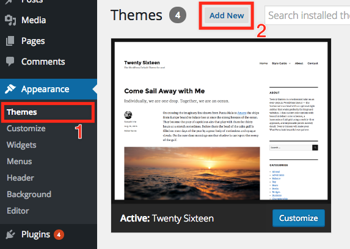Open the theme Editor submenu item

(18, 211)
